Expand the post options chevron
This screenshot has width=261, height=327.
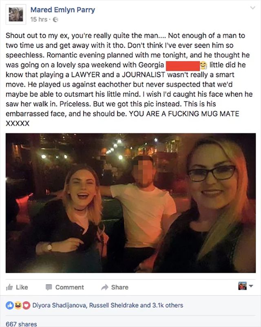click(252, 8)
